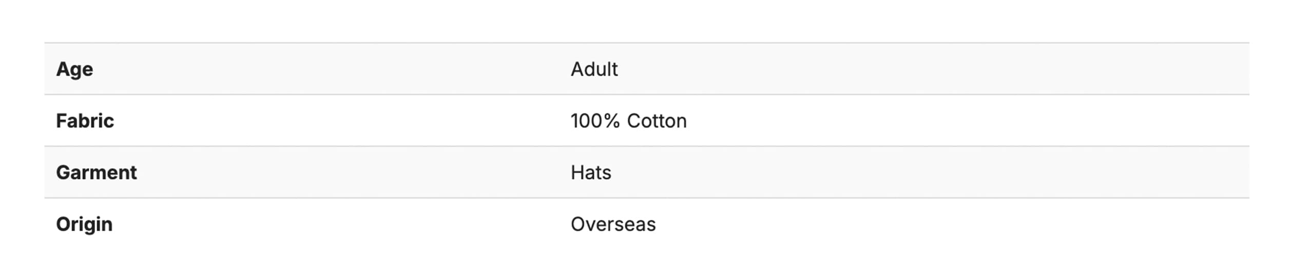The width and height of the screenshot is (1309, 271).
Task: Click empty space right of 100% Cotton
Action: [x=950, y=121]
